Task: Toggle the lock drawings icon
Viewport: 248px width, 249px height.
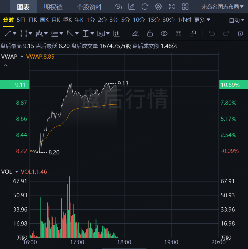Action: 150,33
